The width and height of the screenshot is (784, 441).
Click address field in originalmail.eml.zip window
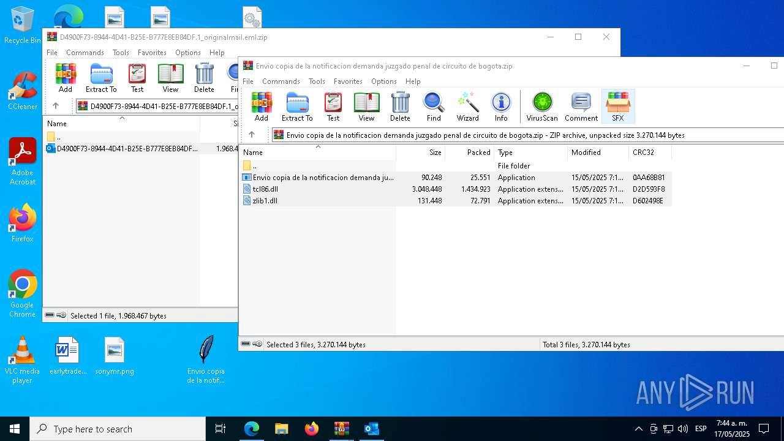pyautogui.click(x=157, y=106)
